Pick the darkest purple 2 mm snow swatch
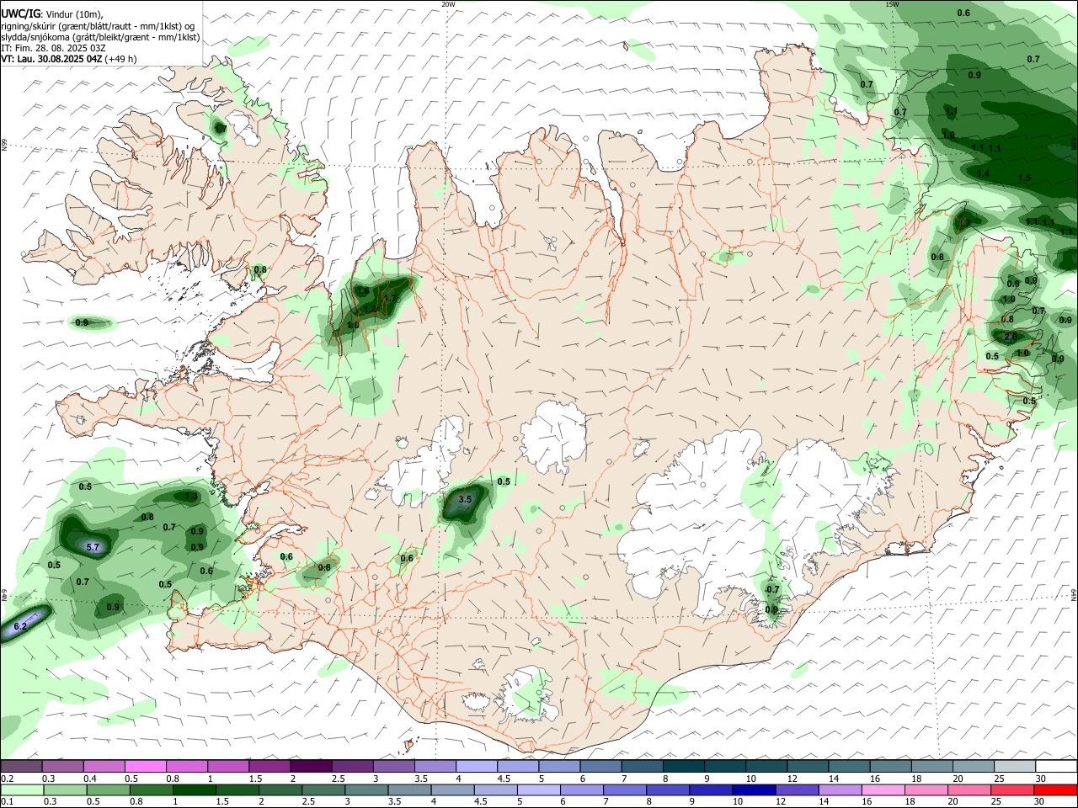Image resolution: width=1078 pixels, height=808 pixels. coord(310,766)
